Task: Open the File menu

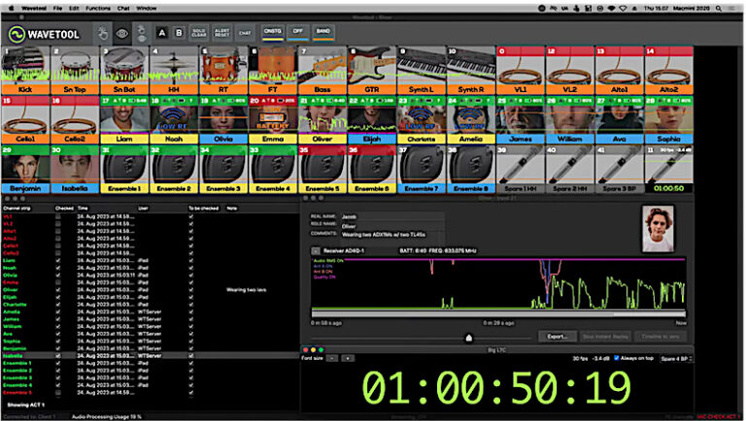Action: [x=57, y=8]
